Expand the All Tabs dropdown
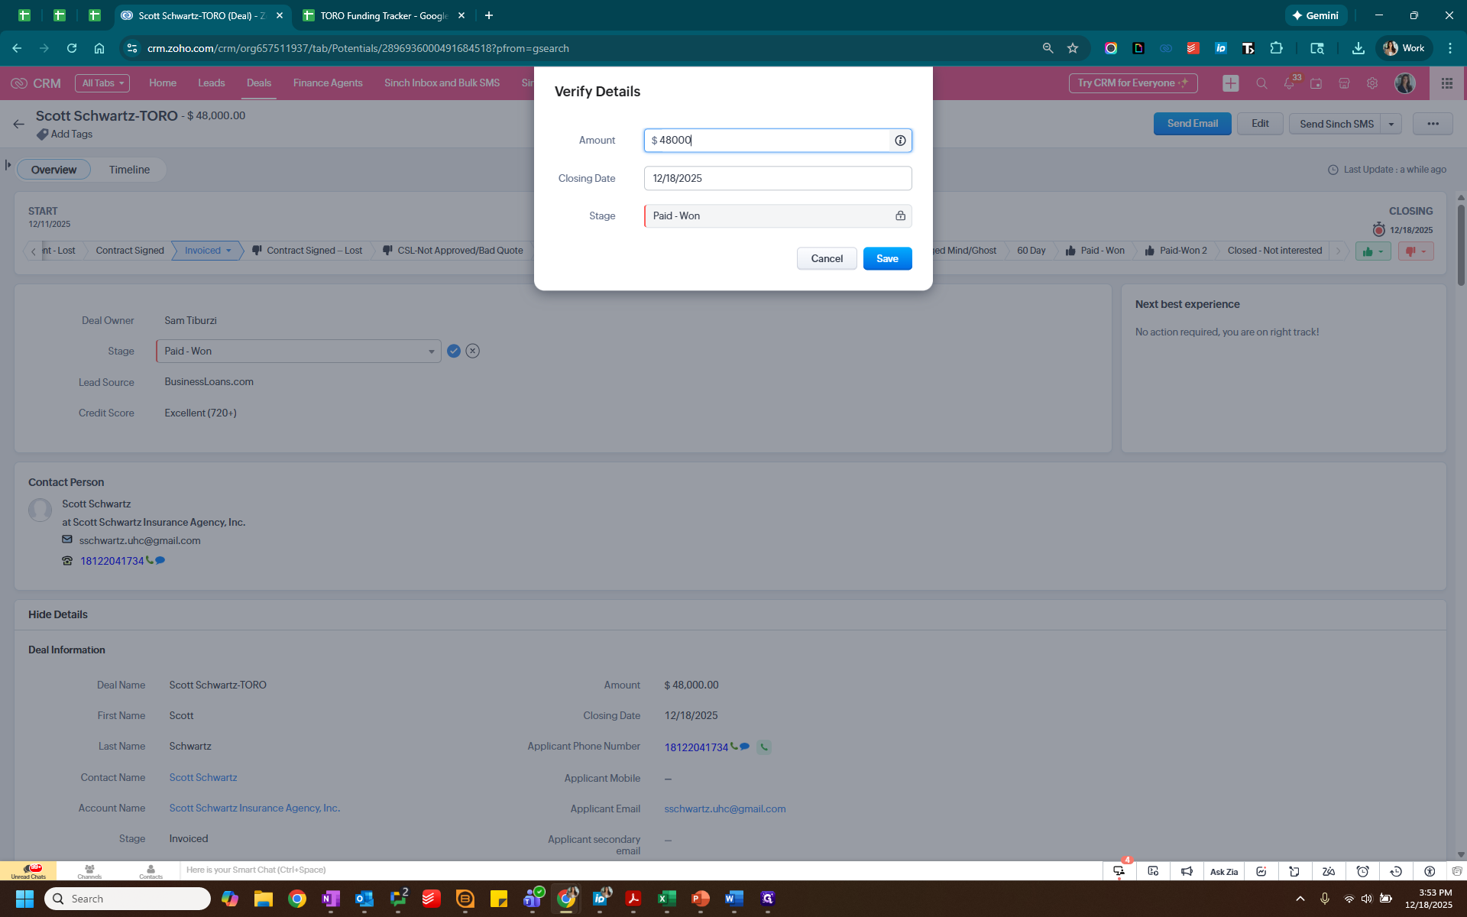 pos(102,83)
